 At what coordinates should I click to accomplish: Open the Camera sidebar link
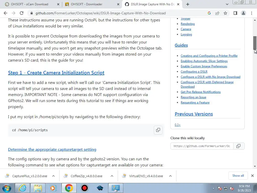point(186,29)
